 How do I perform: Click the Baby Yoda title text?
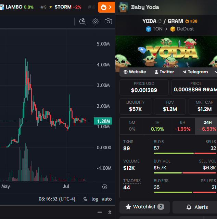(145, 7)
